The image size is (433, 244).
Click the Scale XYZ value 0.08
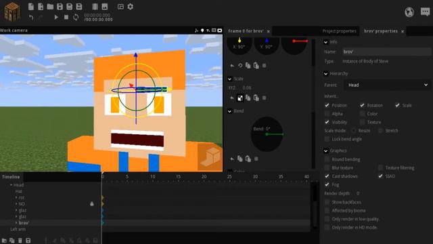(246, 87)
